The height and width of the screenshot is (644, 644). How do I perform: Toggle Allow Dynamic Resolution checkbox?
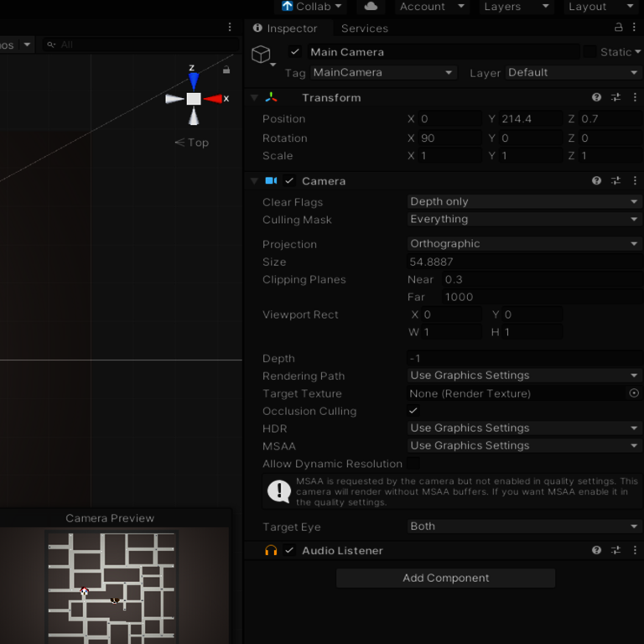(413, 463)
